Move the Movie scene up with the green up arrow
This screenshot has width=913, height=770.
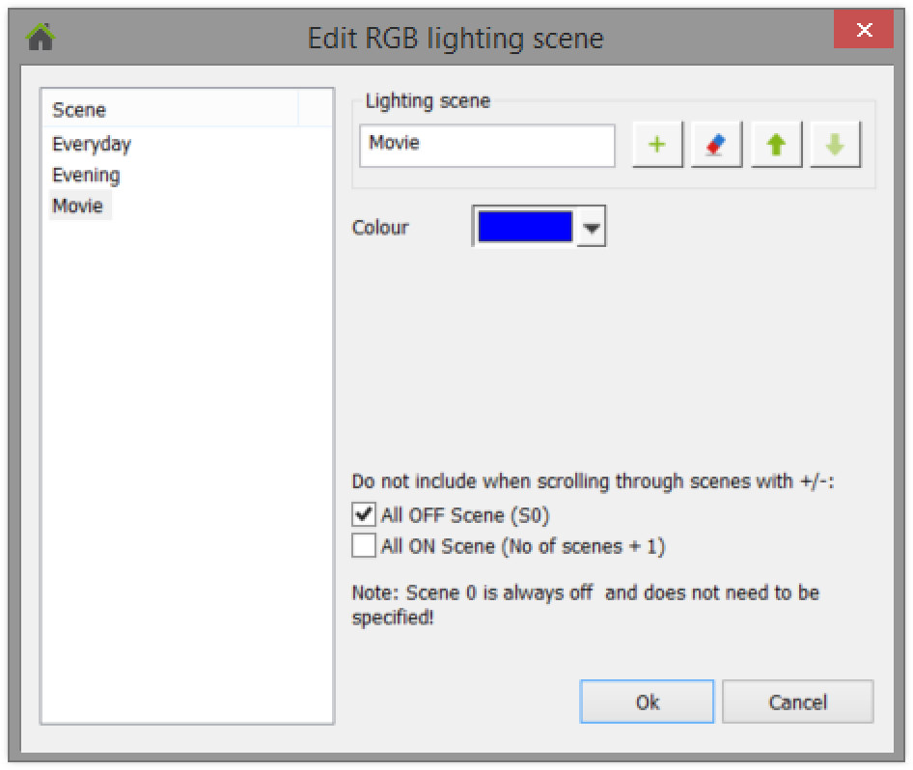(776, 145)
